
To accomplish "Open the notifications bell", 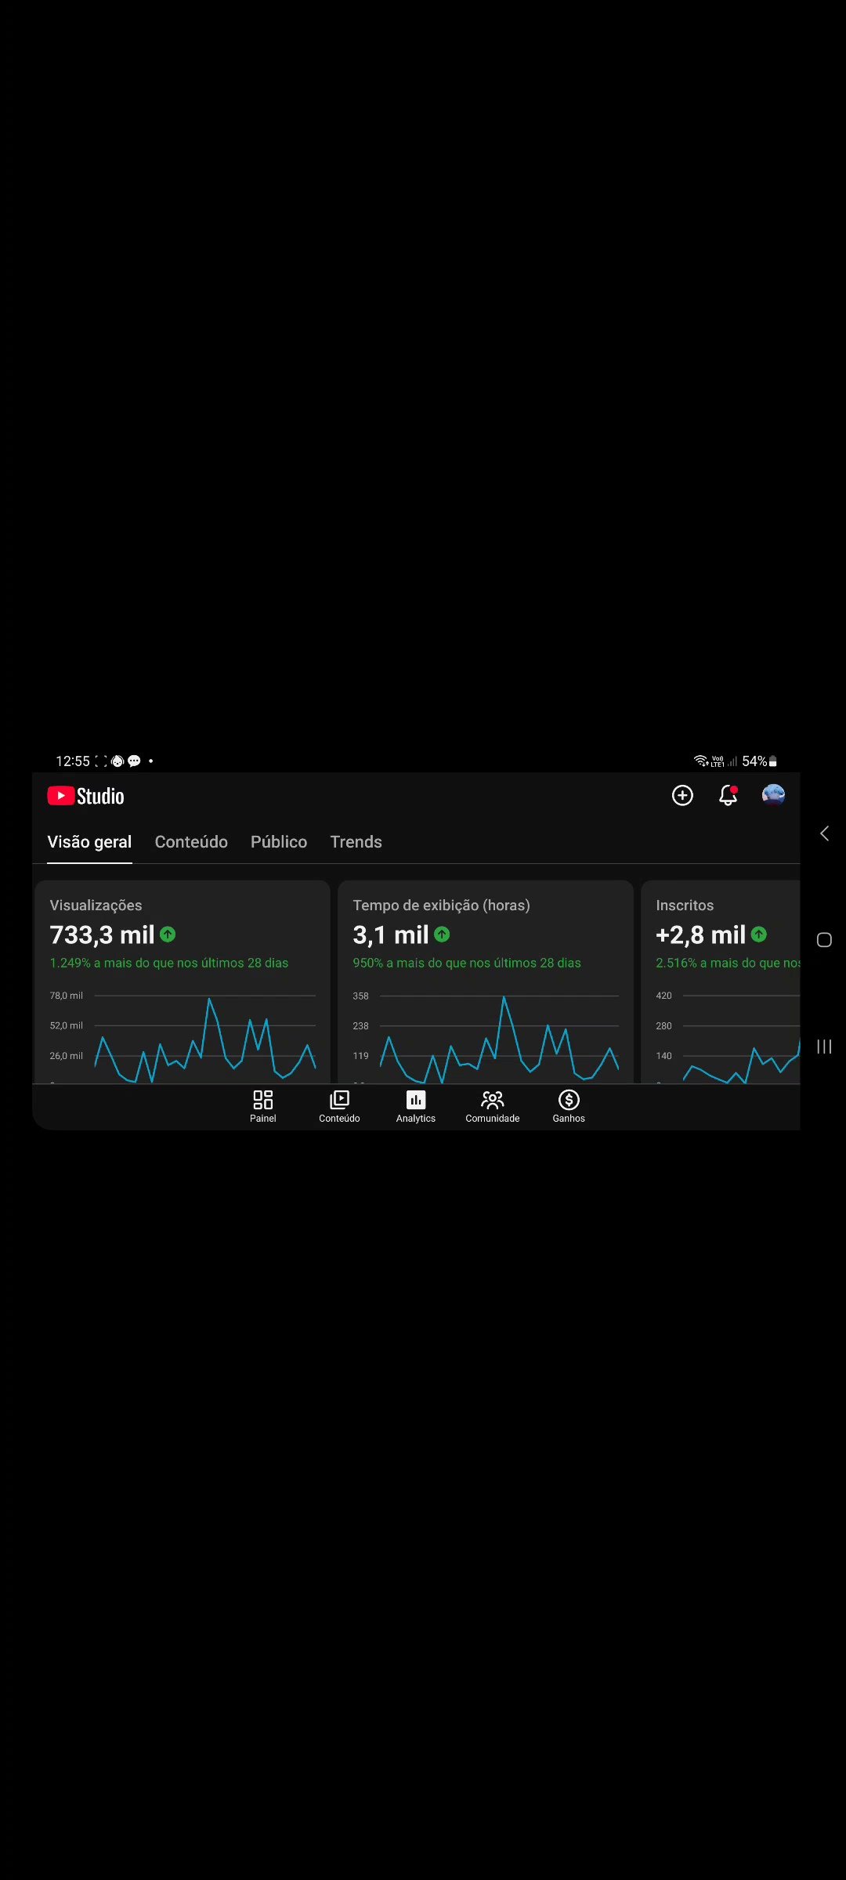I will coord(728,795).
